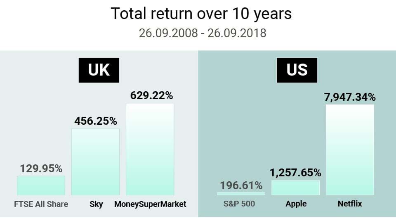Click the 'MoneySuperMarket' axis label
Viewport: 396px width, 223px height.
point(150,204)
